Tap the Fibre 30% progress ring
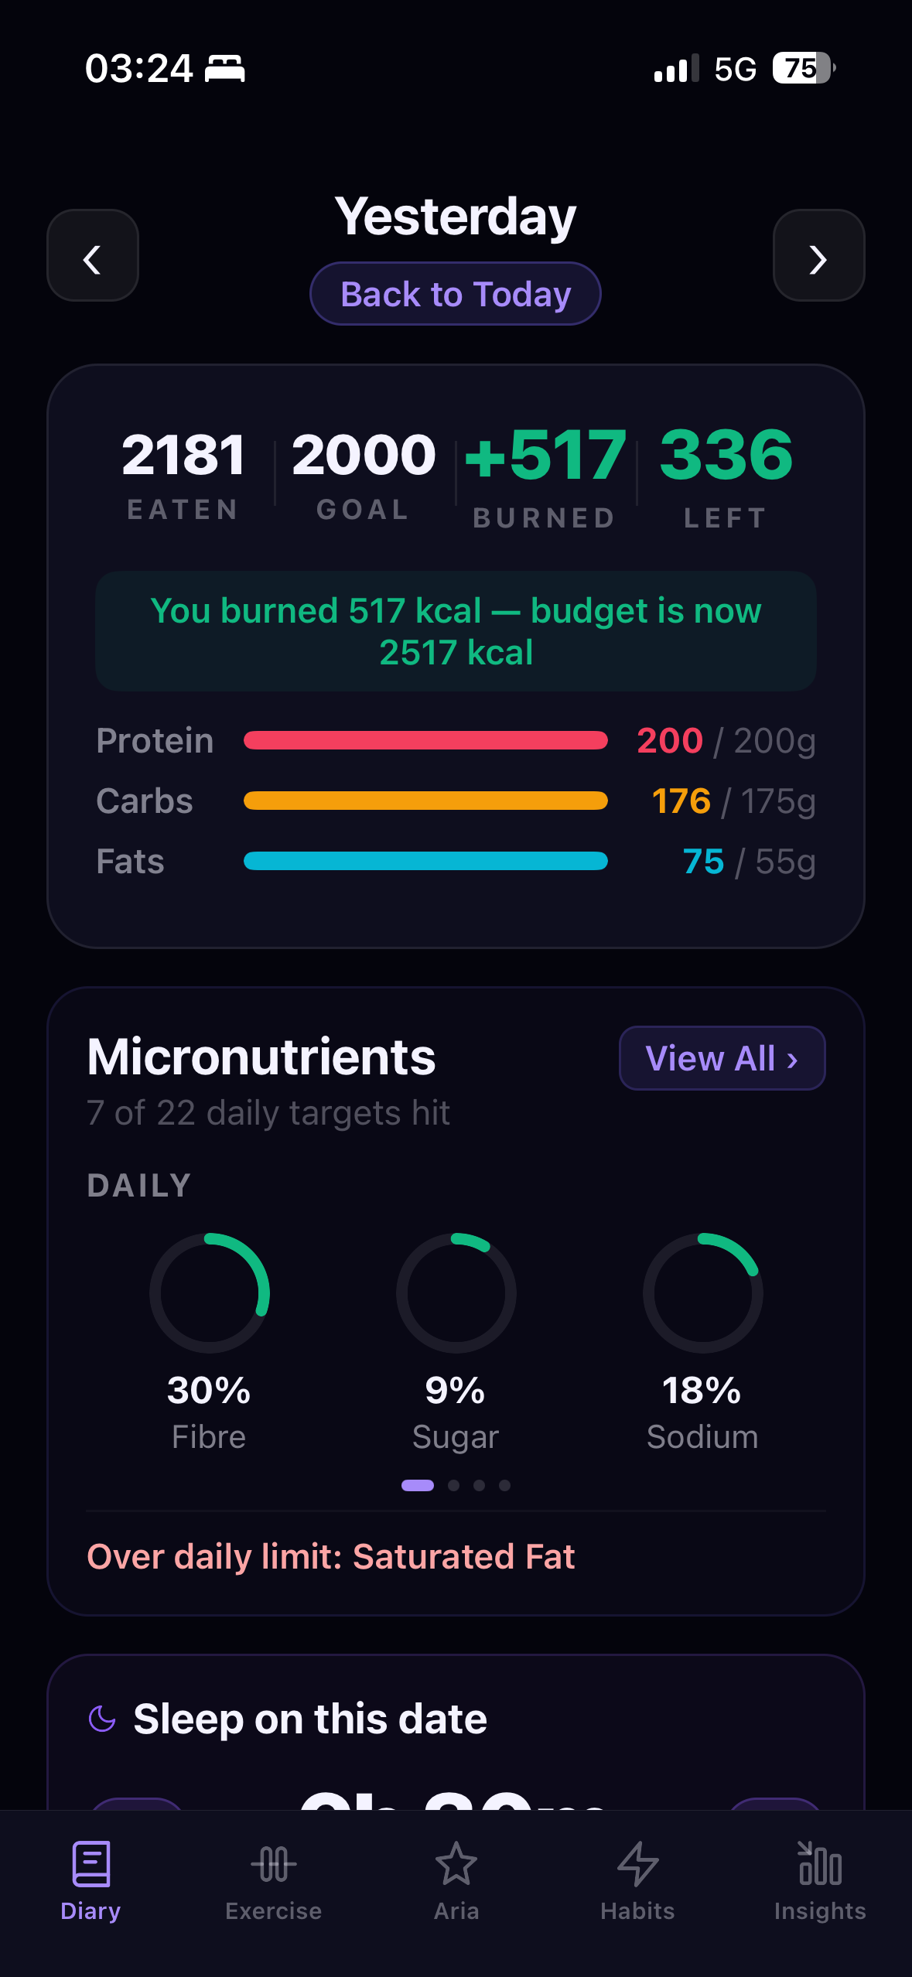The image size is (912, 1977). tap(210, 1292)
